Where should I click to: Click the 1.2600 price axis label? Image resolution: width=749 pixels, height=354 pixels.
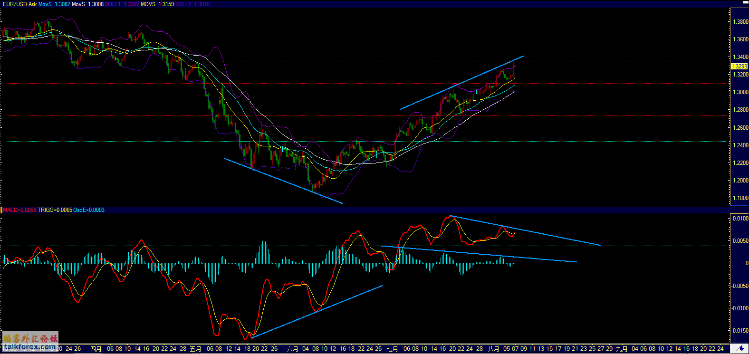pyautogui.click(x=740, y=128)
